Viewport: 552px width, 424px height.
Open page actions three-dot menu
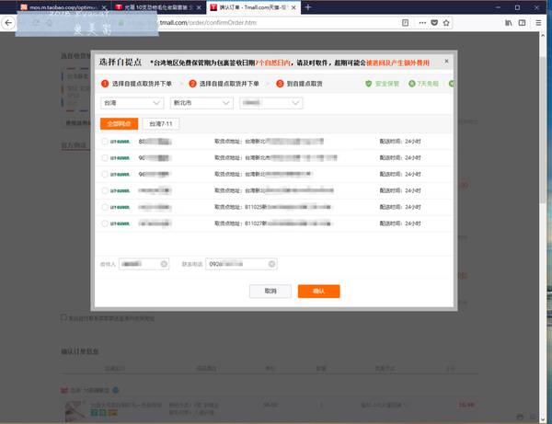pos(422,23)
